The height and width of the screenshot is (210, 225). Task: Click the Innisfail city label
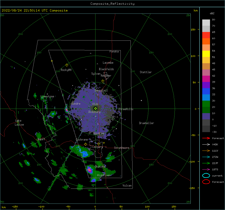tap(101, 90)
